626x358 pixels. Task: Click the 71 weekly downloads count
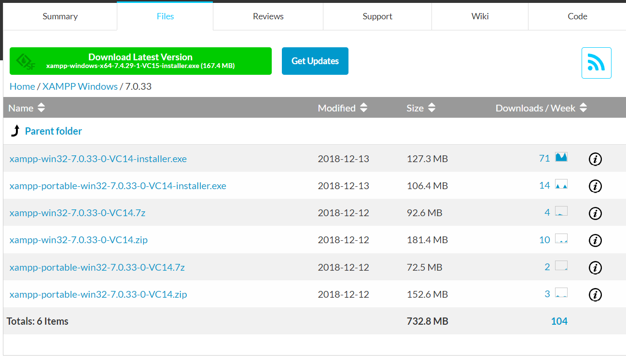[544, 158]
